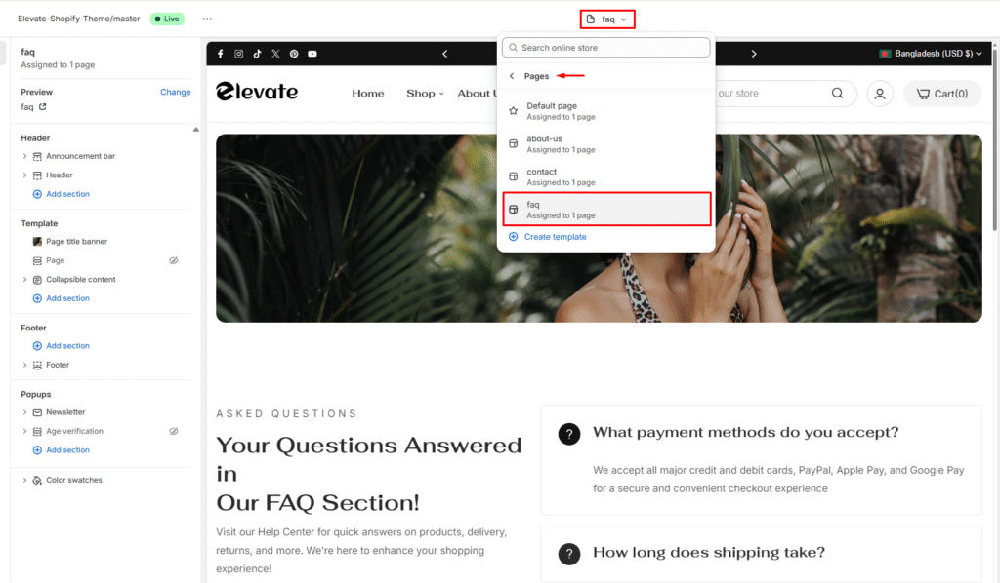Click Change next to Preview

(x=176, y=92)
